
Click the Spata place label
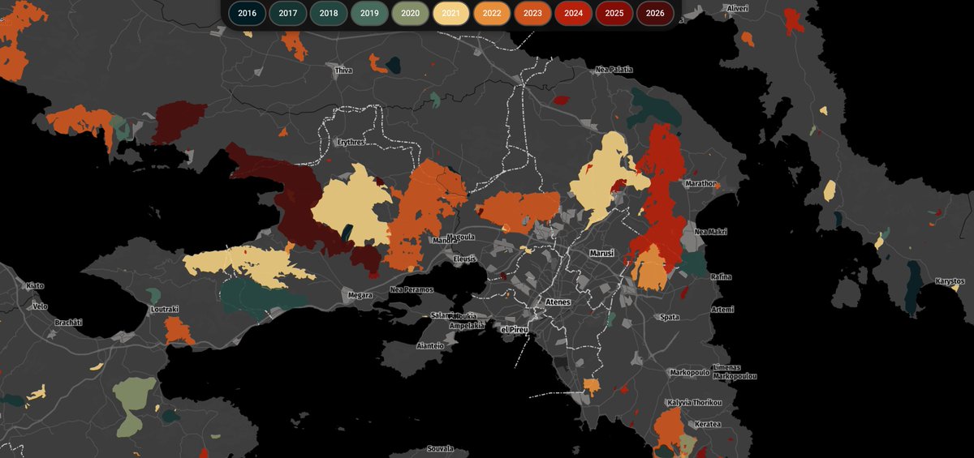tap(670, 317)
